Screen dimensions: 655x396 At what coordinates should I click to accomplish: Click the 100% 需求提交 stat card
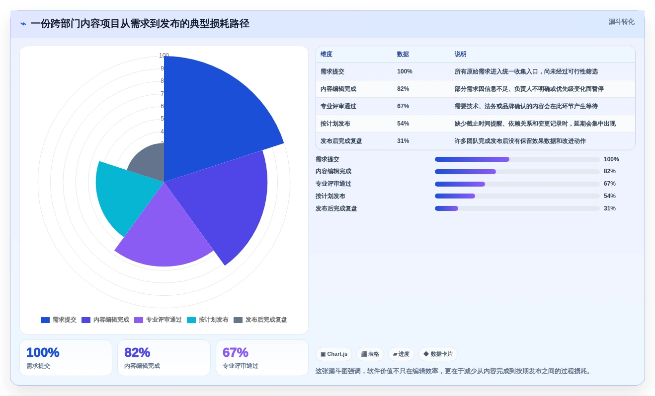tap(66, 358)
